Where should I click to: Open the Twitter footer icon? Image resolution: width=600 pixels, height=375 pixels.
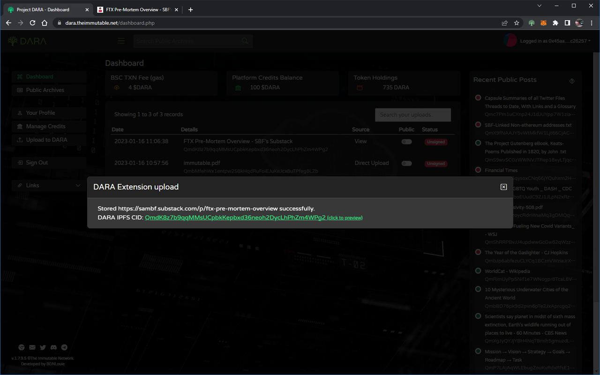pyautogui.click(x=43, y=347)
